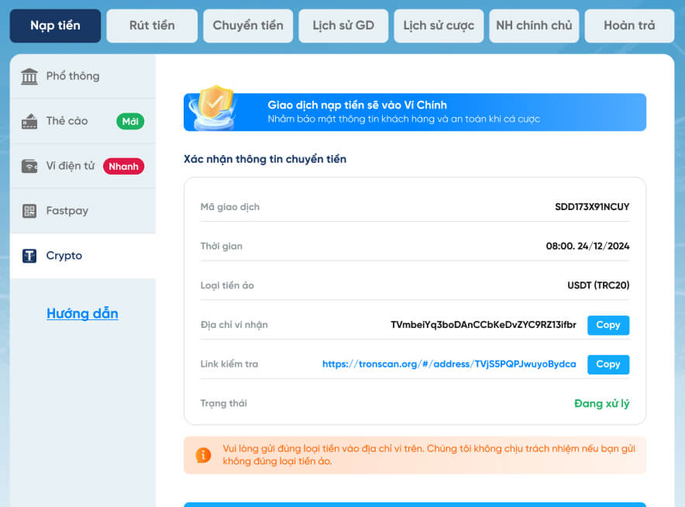Viewport: 685px width, 507px height.
Task: Click the e-wallet icon beside Ví điện tử
Action: 29,166
